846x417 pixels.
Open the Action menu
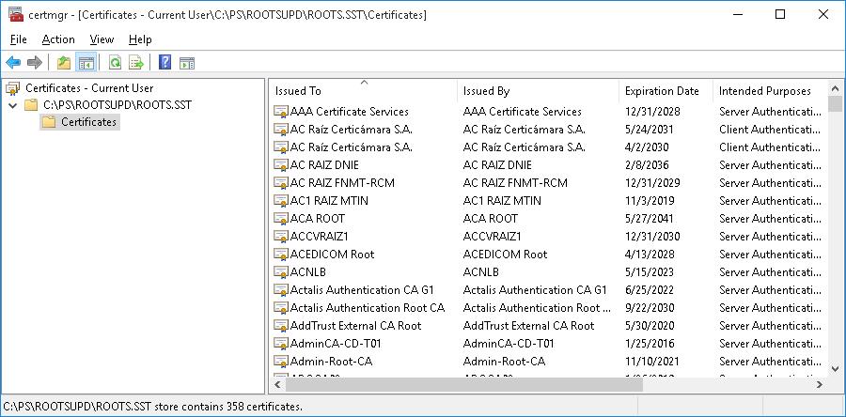58,39
